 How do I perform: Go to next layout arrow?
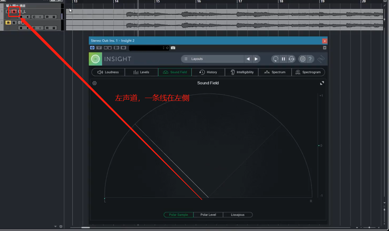pos(256,59)
